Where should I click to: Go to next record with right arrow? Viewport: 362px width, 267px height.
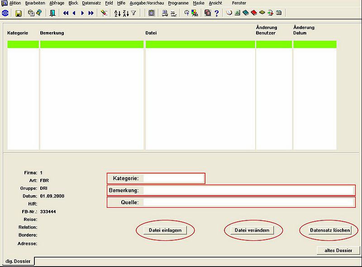(x=82, y=13)
